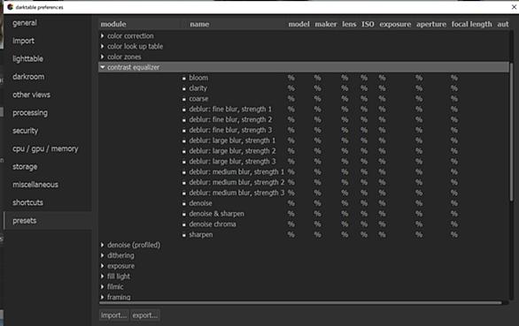Click the horizontal scrollbar below presets list
Viewport: 519px width, 326px height.
300,302
